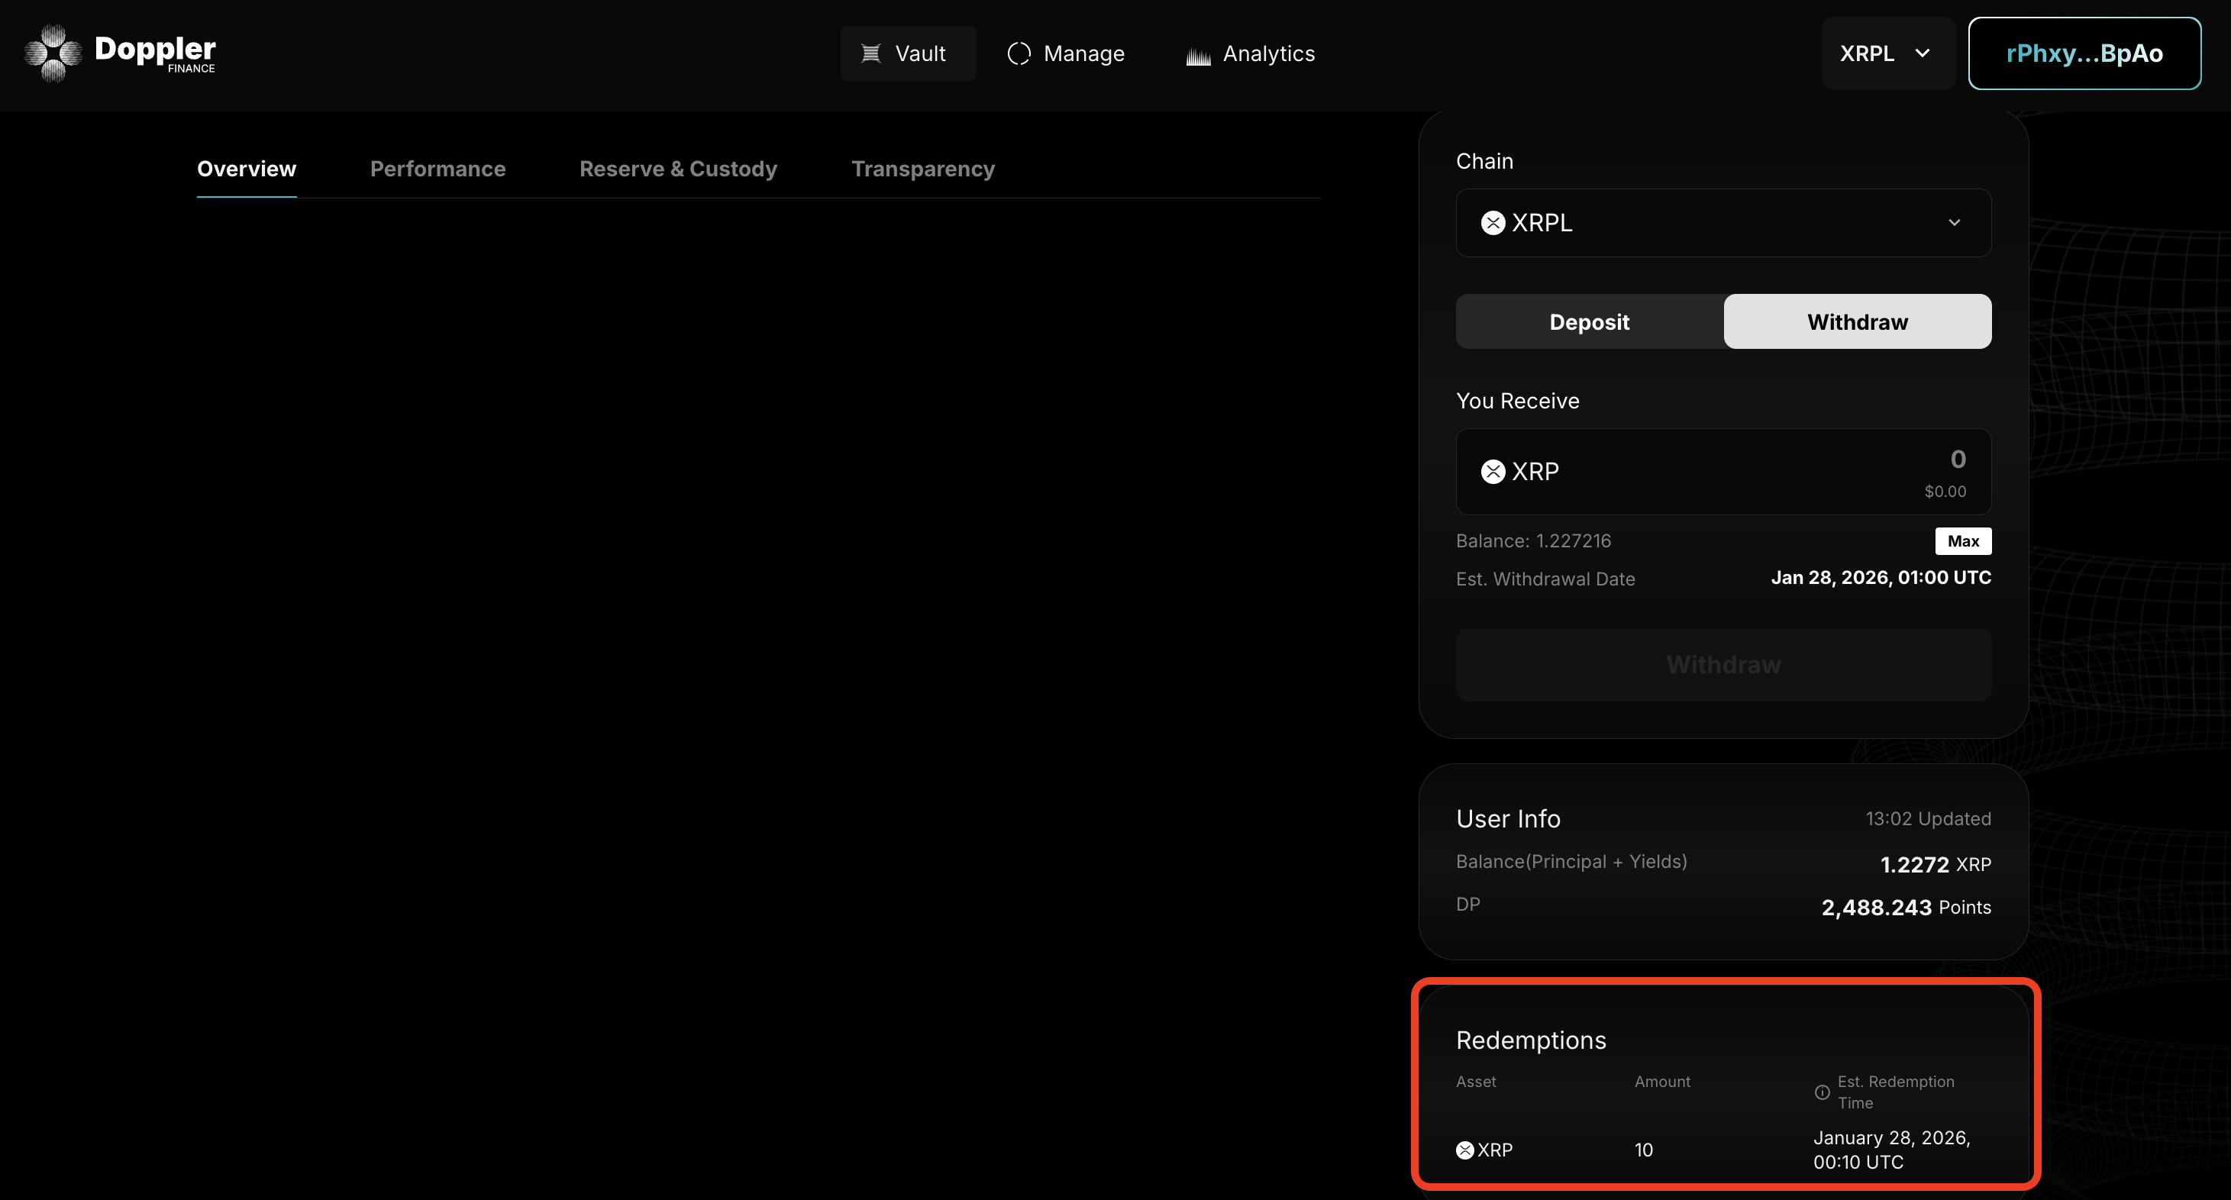Switch to the Performance tab

point(437,169)
